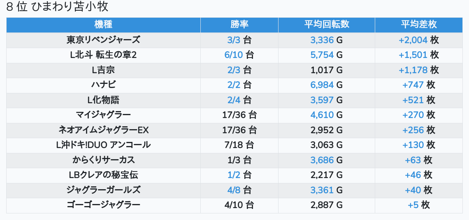Click the 機種 column header
469x220 pixels.
(x=103, y=25)
